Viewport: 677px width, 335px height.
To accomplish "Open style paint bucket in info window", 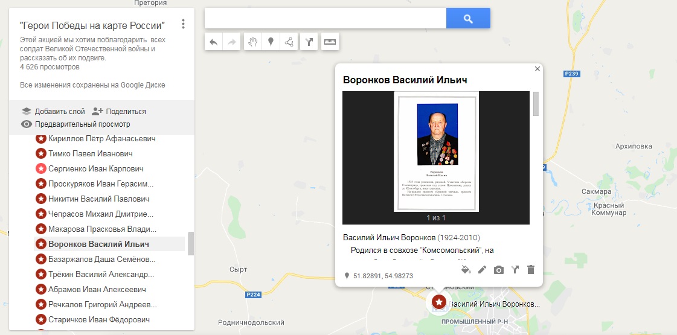I will click(x=466, y=270).
